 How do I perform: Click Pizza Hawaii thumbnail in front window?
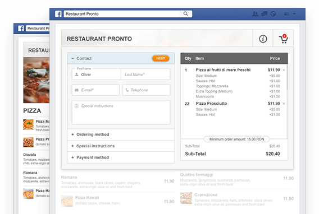pyautogui.click(x=67, y=201)
